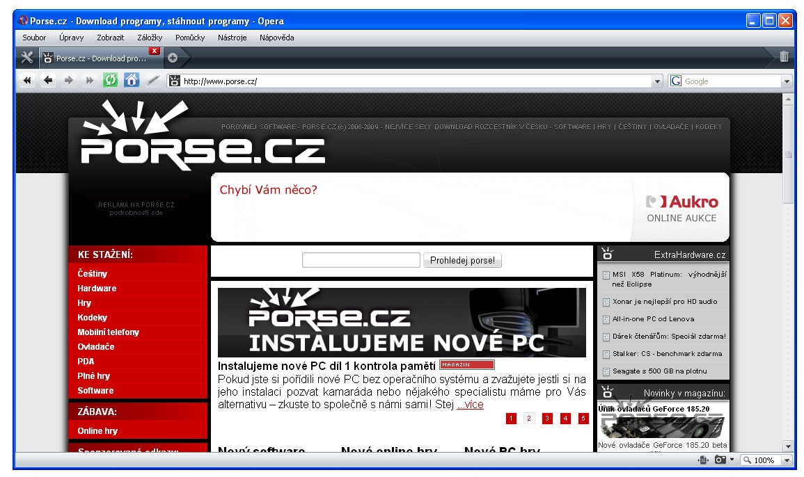Open the Instalujeme nové PC banner image
Viewport: 804px width, 477px height.
(402, 322)
